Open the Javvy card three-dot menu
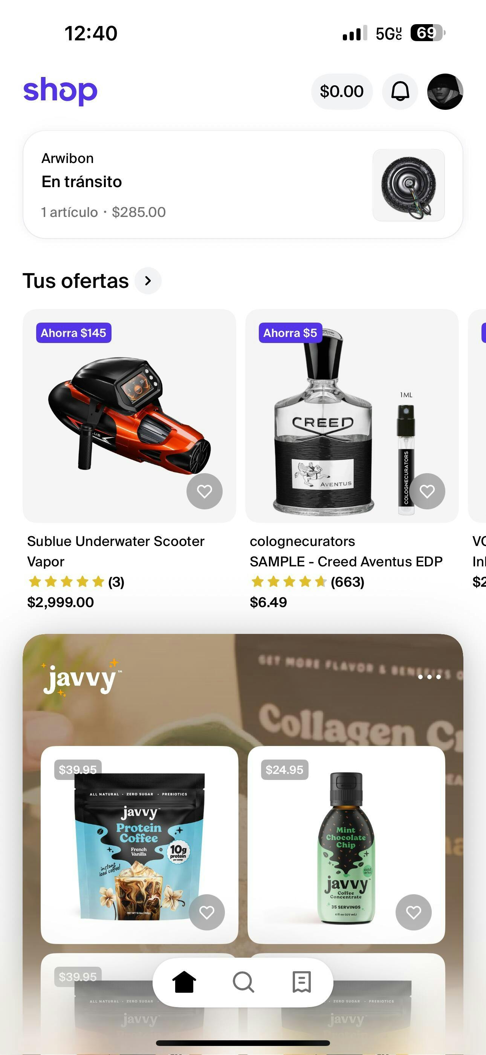Viewport: 486px width, 1055px height. tap(429, 677)
